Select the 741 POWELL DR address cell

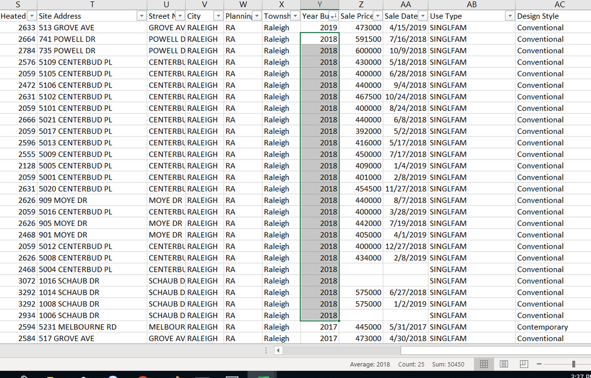pyautogui.click(x=92, y=39)
